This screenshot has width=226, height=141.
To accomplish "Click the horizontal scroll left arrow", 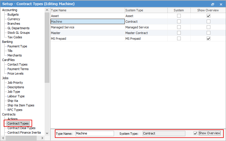I will [x=3, y=138].
